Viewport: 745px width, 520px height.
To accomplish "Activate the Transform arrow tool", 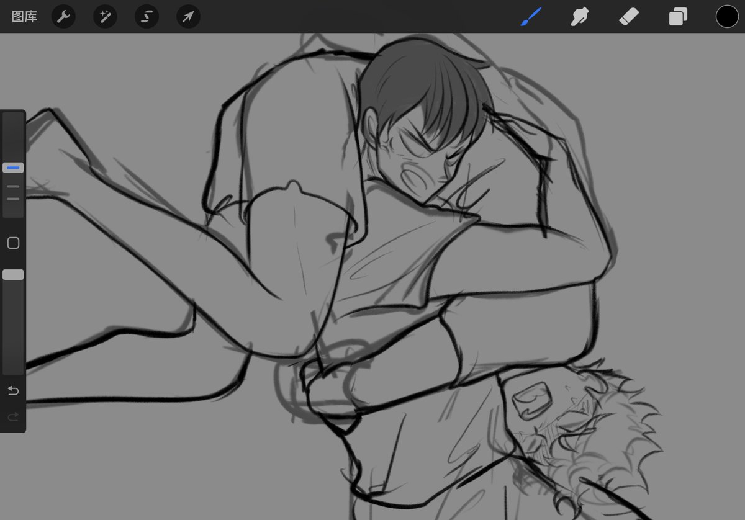I will tap(188, 17).
